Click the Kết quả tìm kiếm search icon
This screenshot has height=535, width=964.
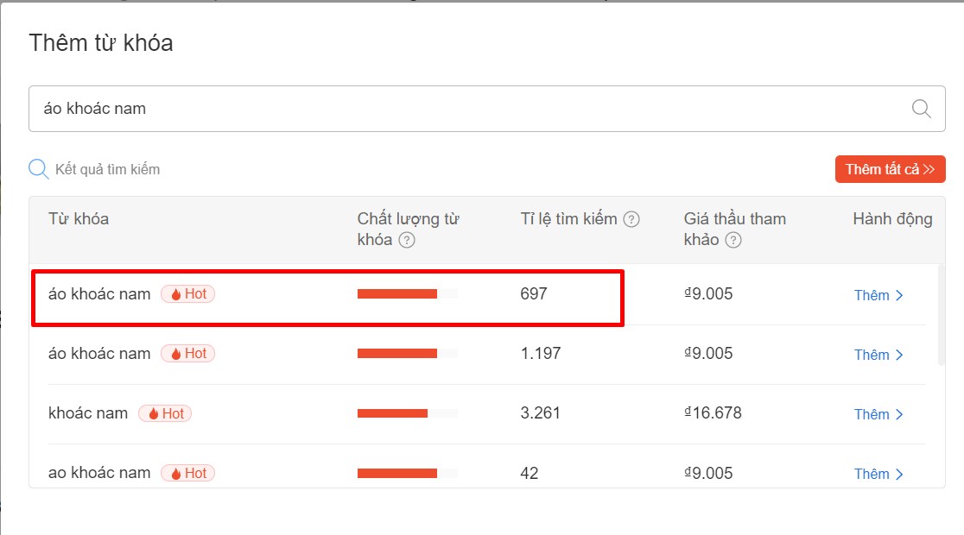pos(39,169)
